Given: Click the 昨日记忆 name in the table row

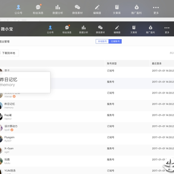Looking at the screenshot, I should coord(10,104).
